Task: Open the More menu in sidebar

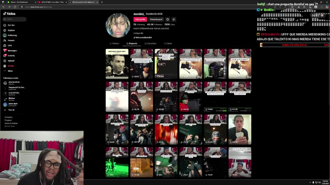Action: point(8,71)
